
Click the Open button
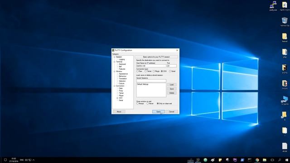158,112
